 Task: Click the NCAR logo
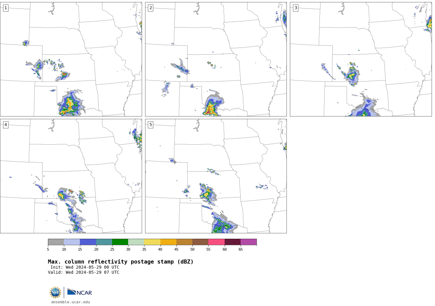[x=80, y=292]
